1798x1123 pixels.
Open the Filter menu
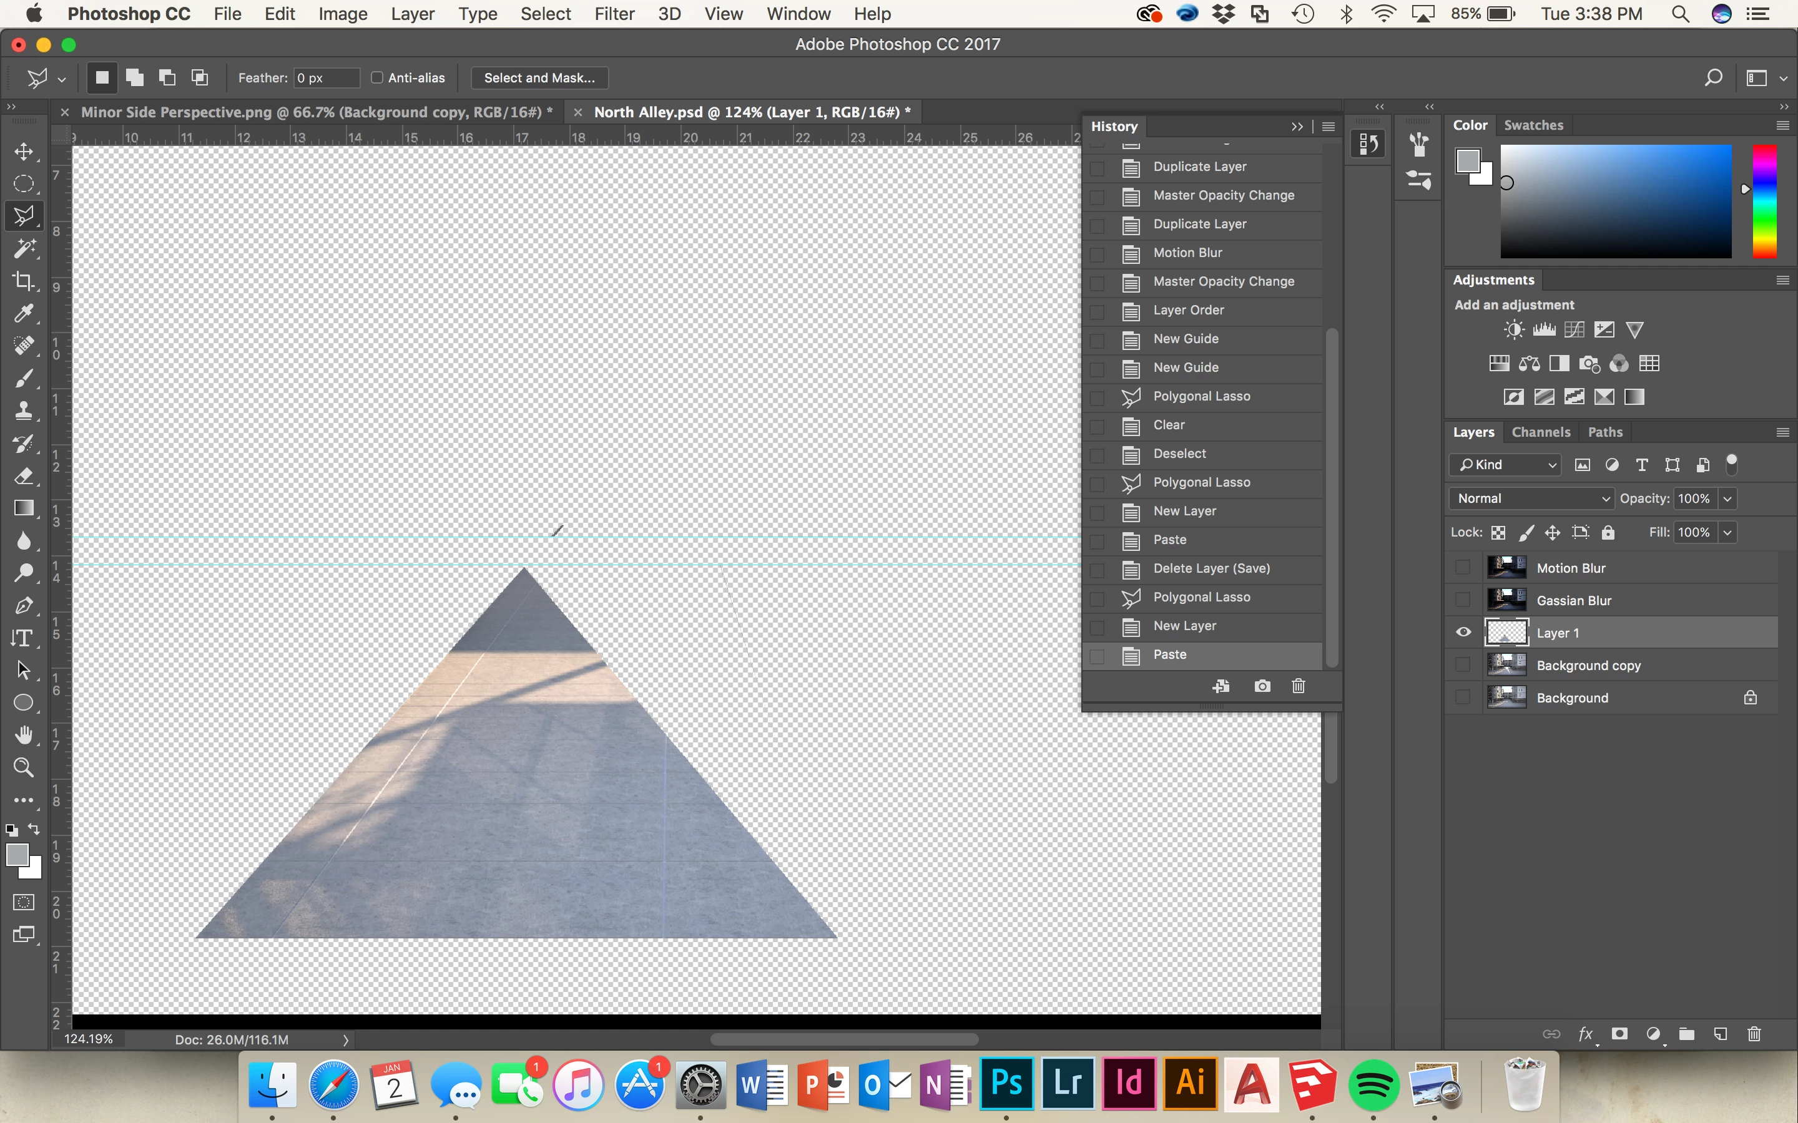coord(614,14)
